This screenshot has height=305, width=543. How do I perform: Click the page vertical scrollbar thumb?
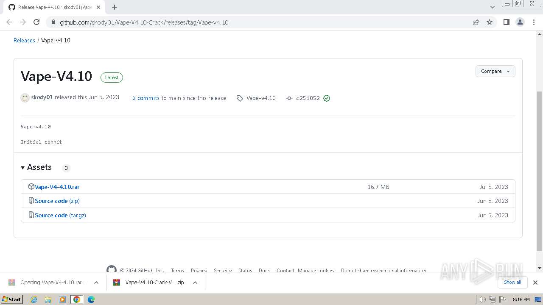540,171
